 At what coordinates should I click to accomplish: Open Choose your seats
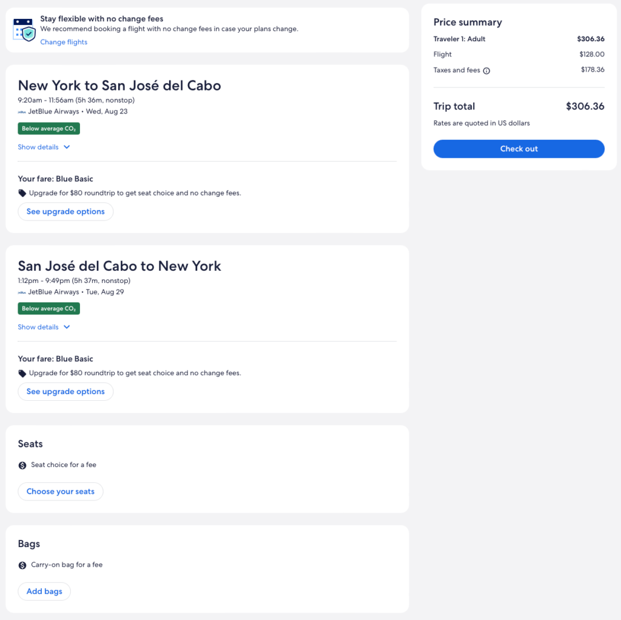coord(61,491)
